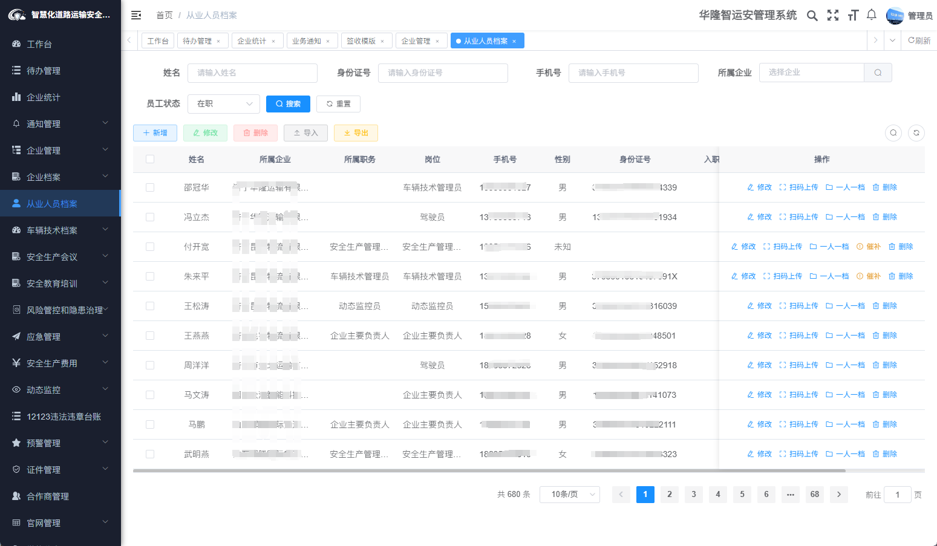Screen dimensions: 937x546
Task: Check the 朱来平 row checkbox
Action: click(150, 276)
